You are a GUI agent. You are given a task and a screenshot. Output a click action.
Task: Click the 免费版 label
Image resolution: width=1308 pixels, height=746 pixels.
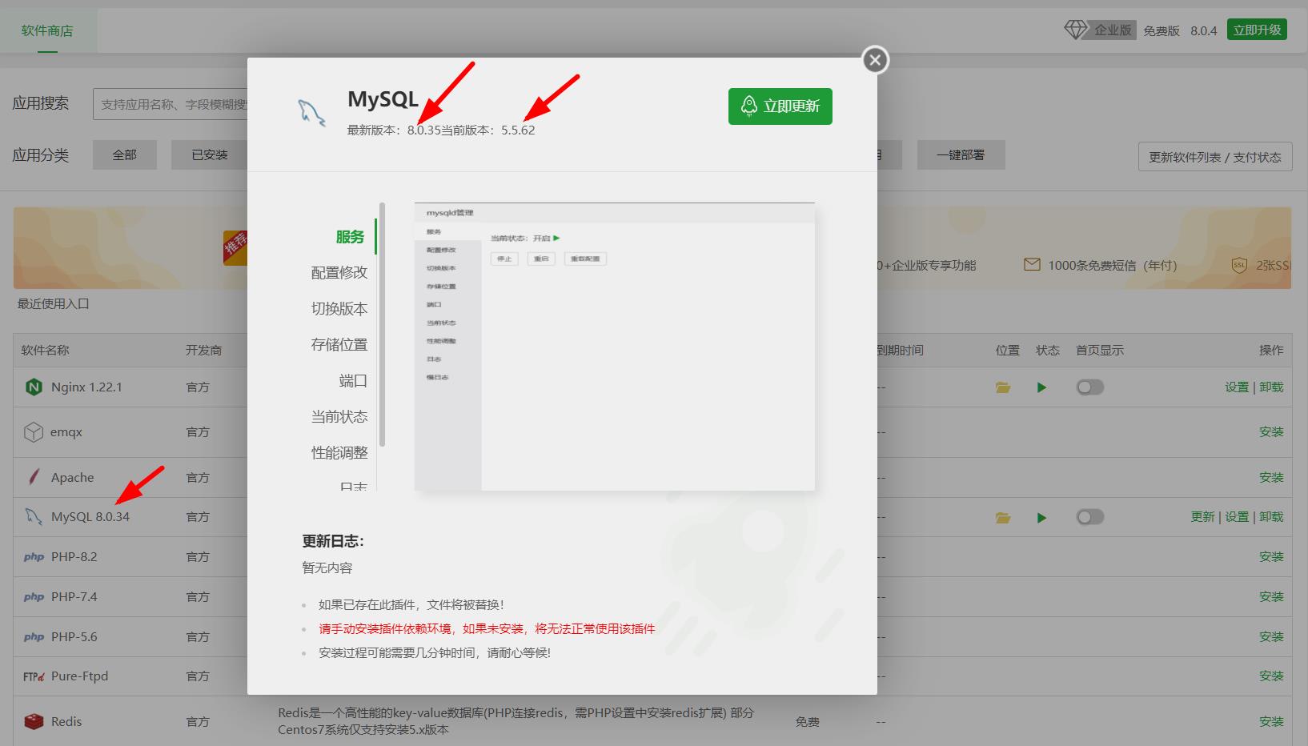1162,30
